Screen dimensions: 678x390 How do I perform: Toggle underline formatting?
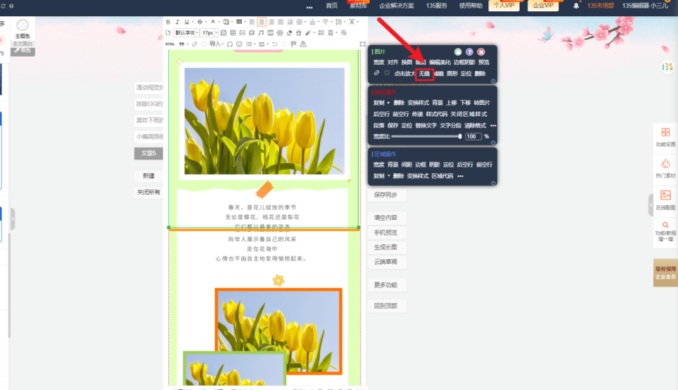point(187,21)
